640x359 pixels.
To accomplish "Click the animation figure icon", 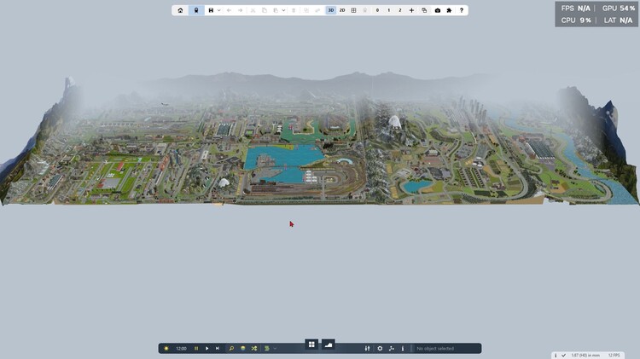I will point(392,349).
